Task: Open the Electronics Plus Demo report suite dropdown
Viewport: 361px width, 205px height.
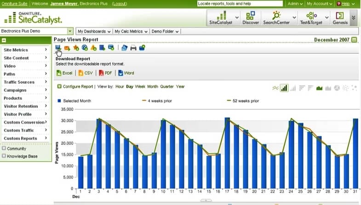Action: (x=70, y=31)
